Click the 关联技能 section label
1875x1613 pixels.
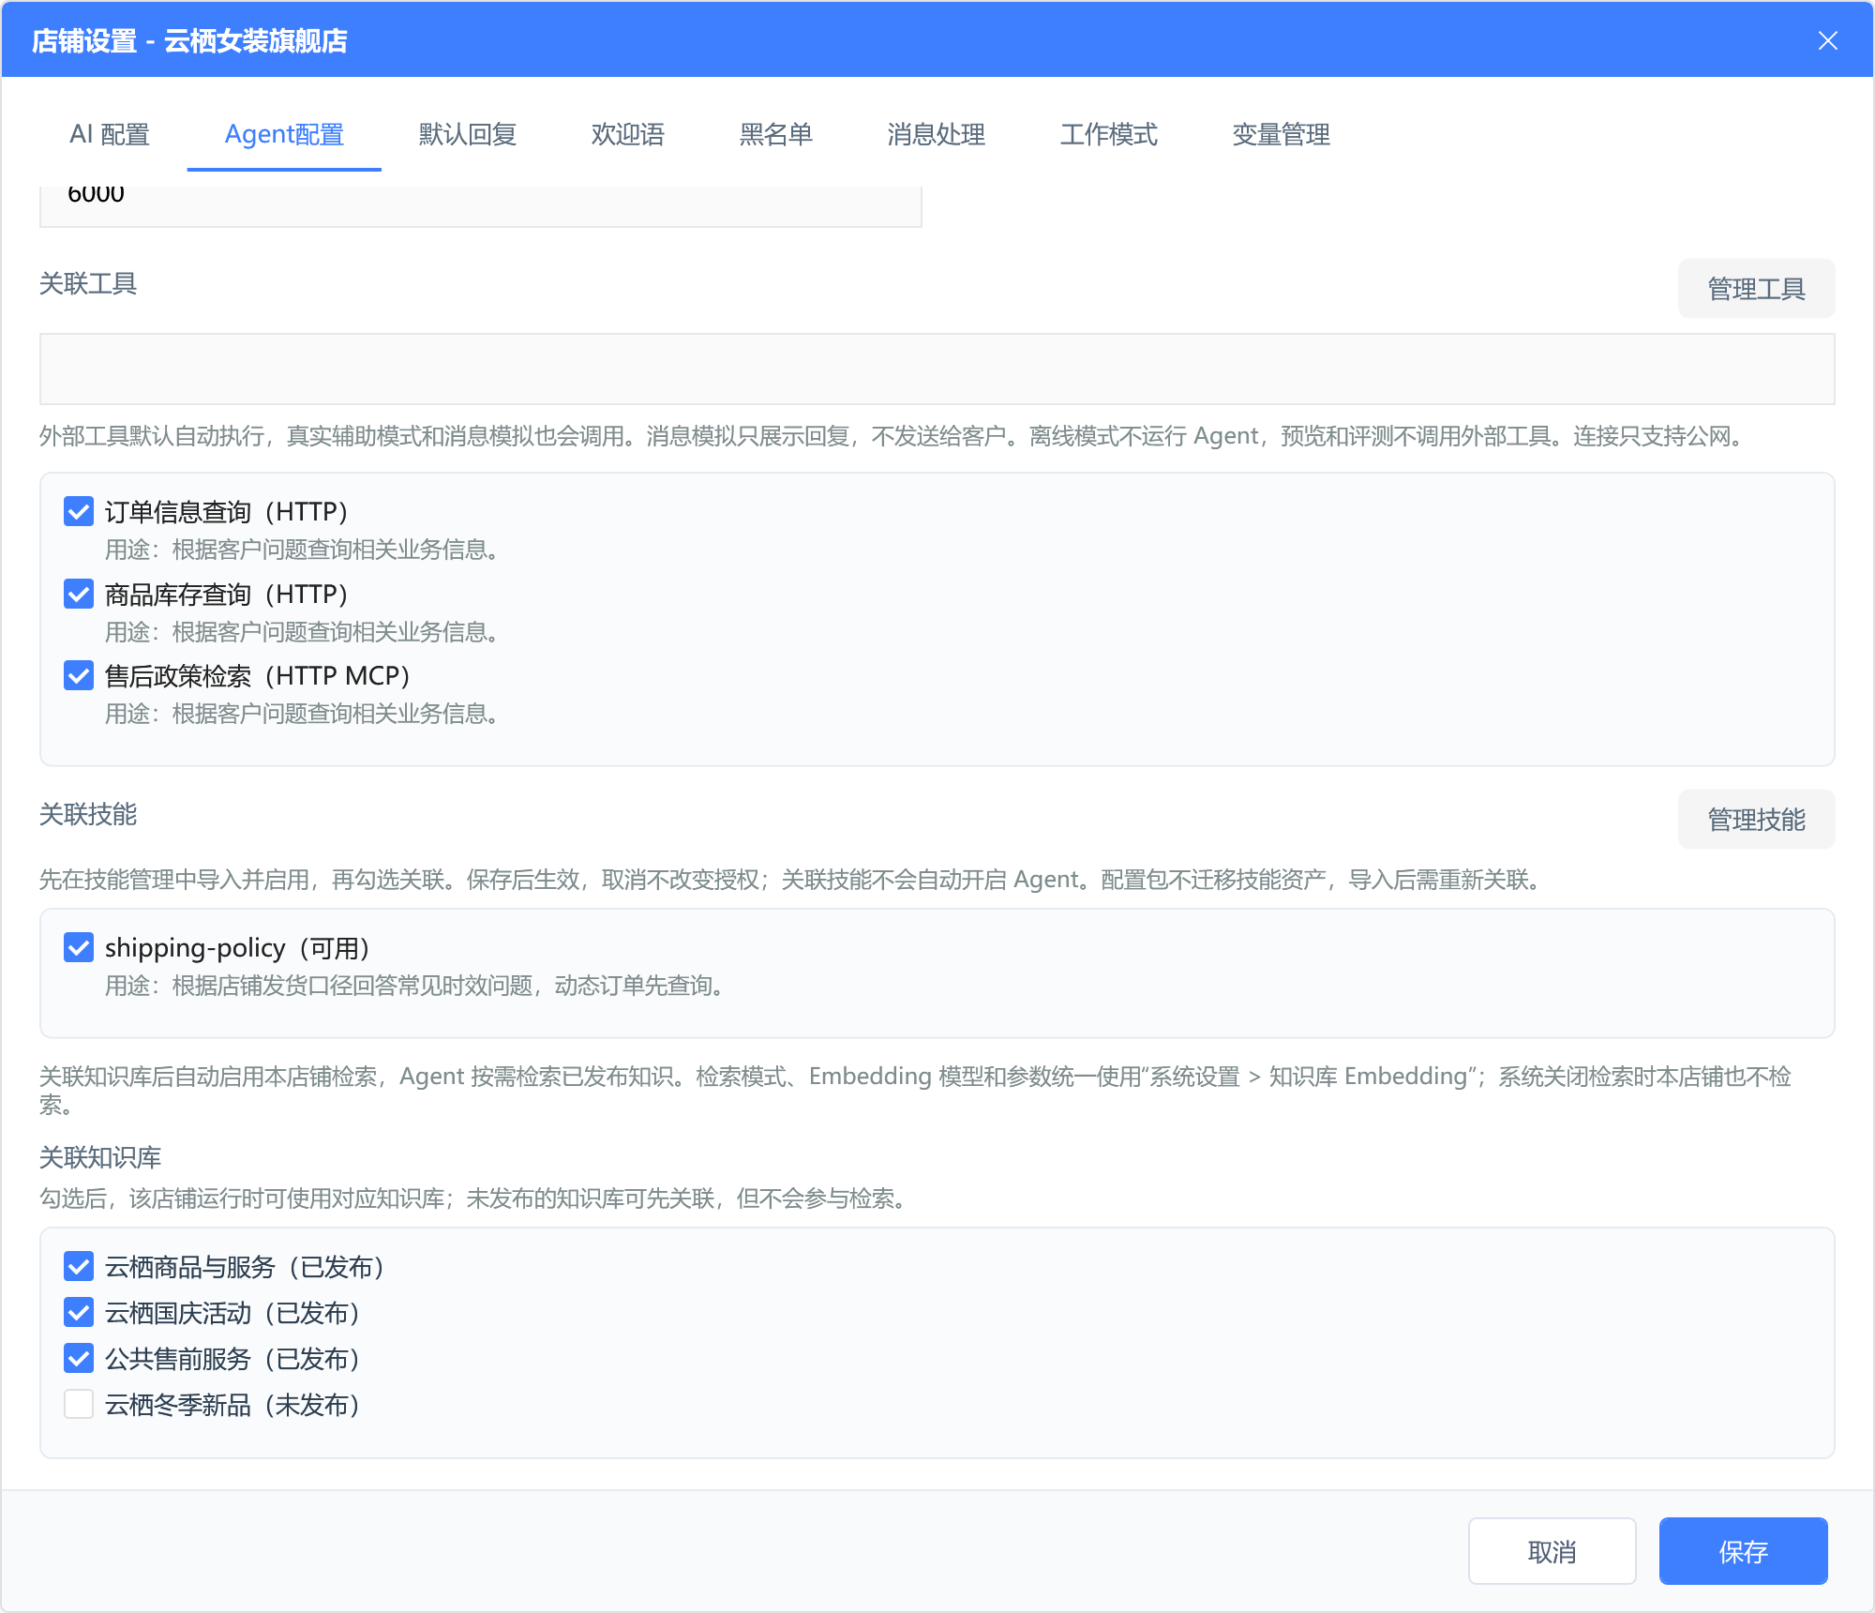click(88, 814)
